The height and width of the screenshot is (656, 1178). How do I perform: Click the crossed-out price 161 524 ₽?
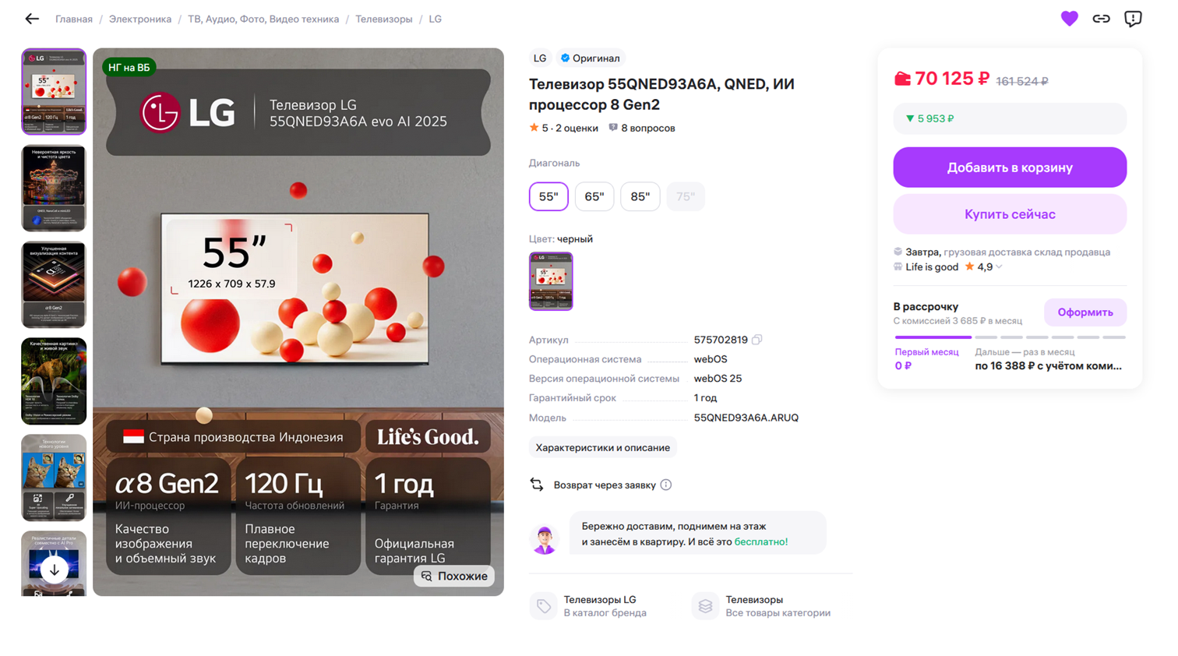(x=1022, y=81)
